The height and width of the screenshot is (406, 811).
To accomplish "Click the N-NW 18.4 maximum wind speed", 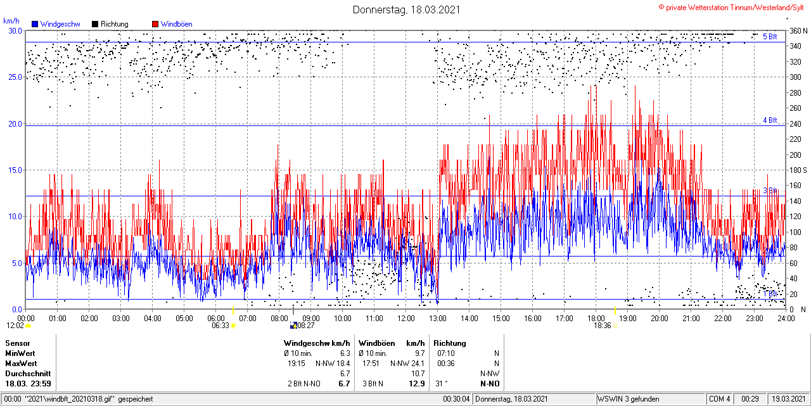I will pos(333,364).
